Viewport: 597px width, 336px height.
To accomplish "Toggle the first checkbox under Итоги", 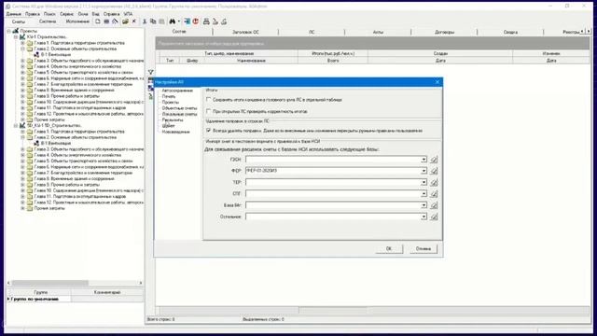I will tap(208, 100).
